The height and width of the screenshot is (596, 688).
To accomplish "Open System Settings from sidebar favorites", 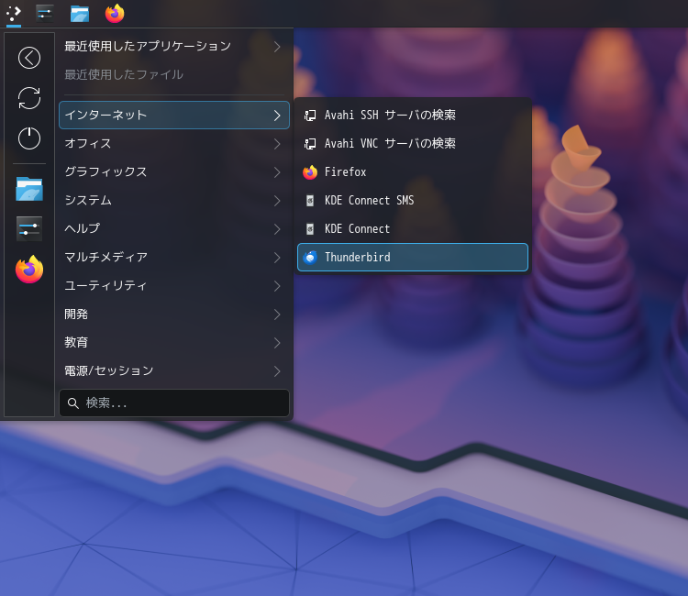I will coord(29,228).
